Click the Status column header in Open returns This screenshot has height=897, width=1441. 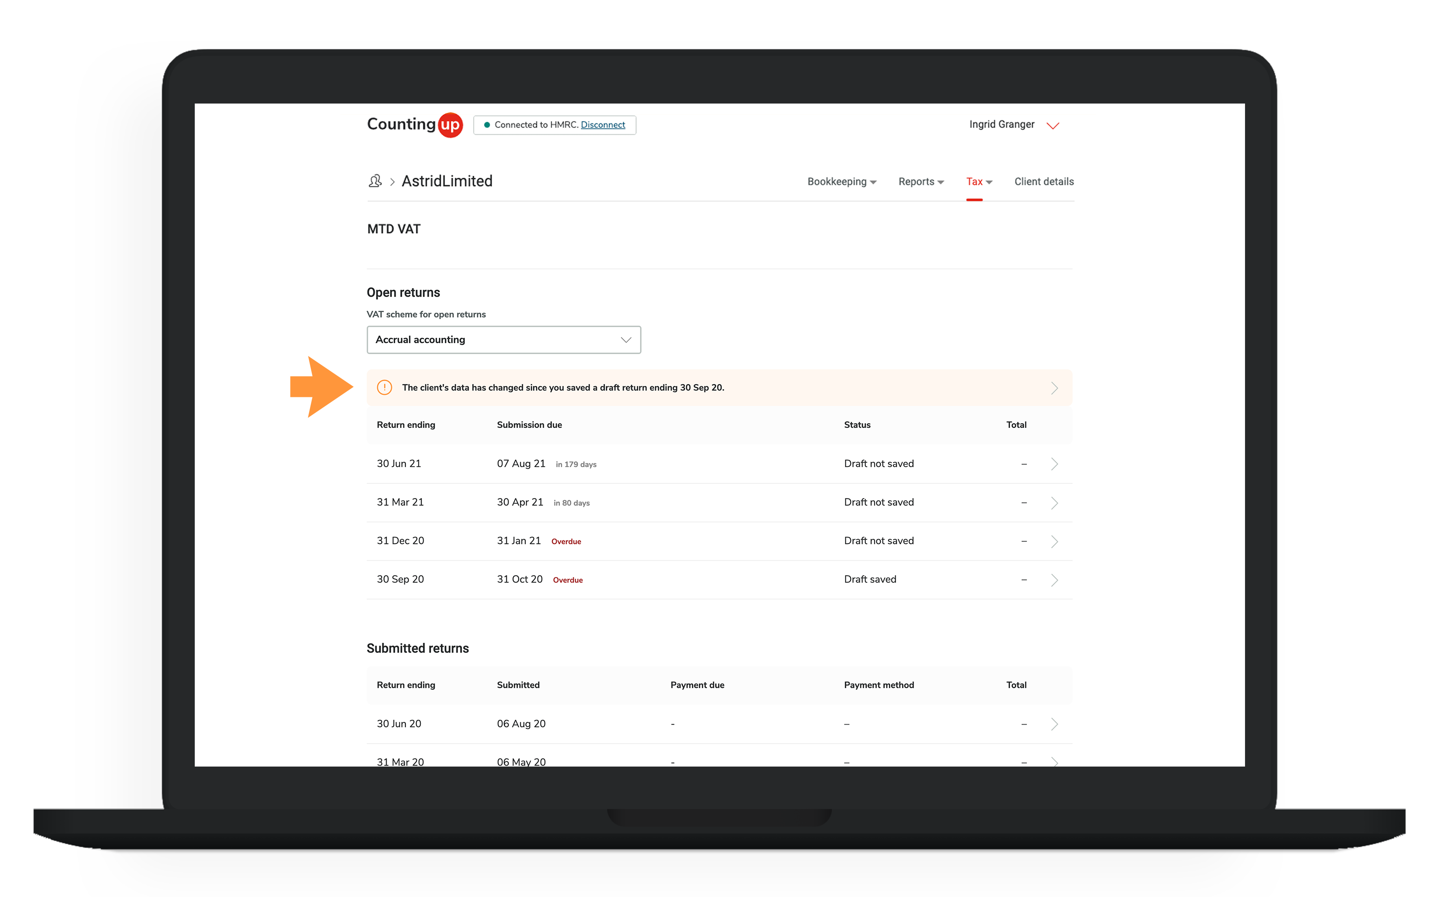[x=857, y=425]
